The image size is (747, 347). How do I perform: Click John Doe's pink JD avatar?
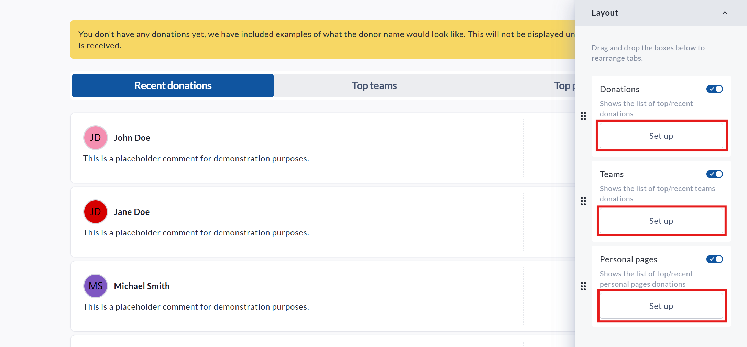pos(96,138)
